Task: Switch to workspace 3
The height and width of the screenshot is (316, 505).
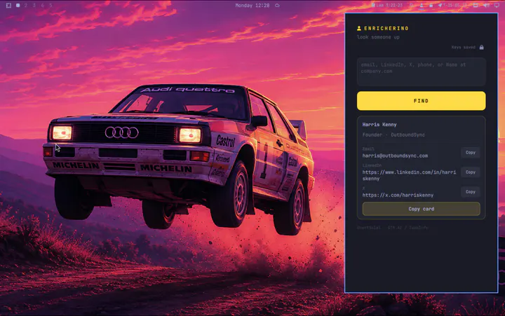Action: [x=34, y=5]
